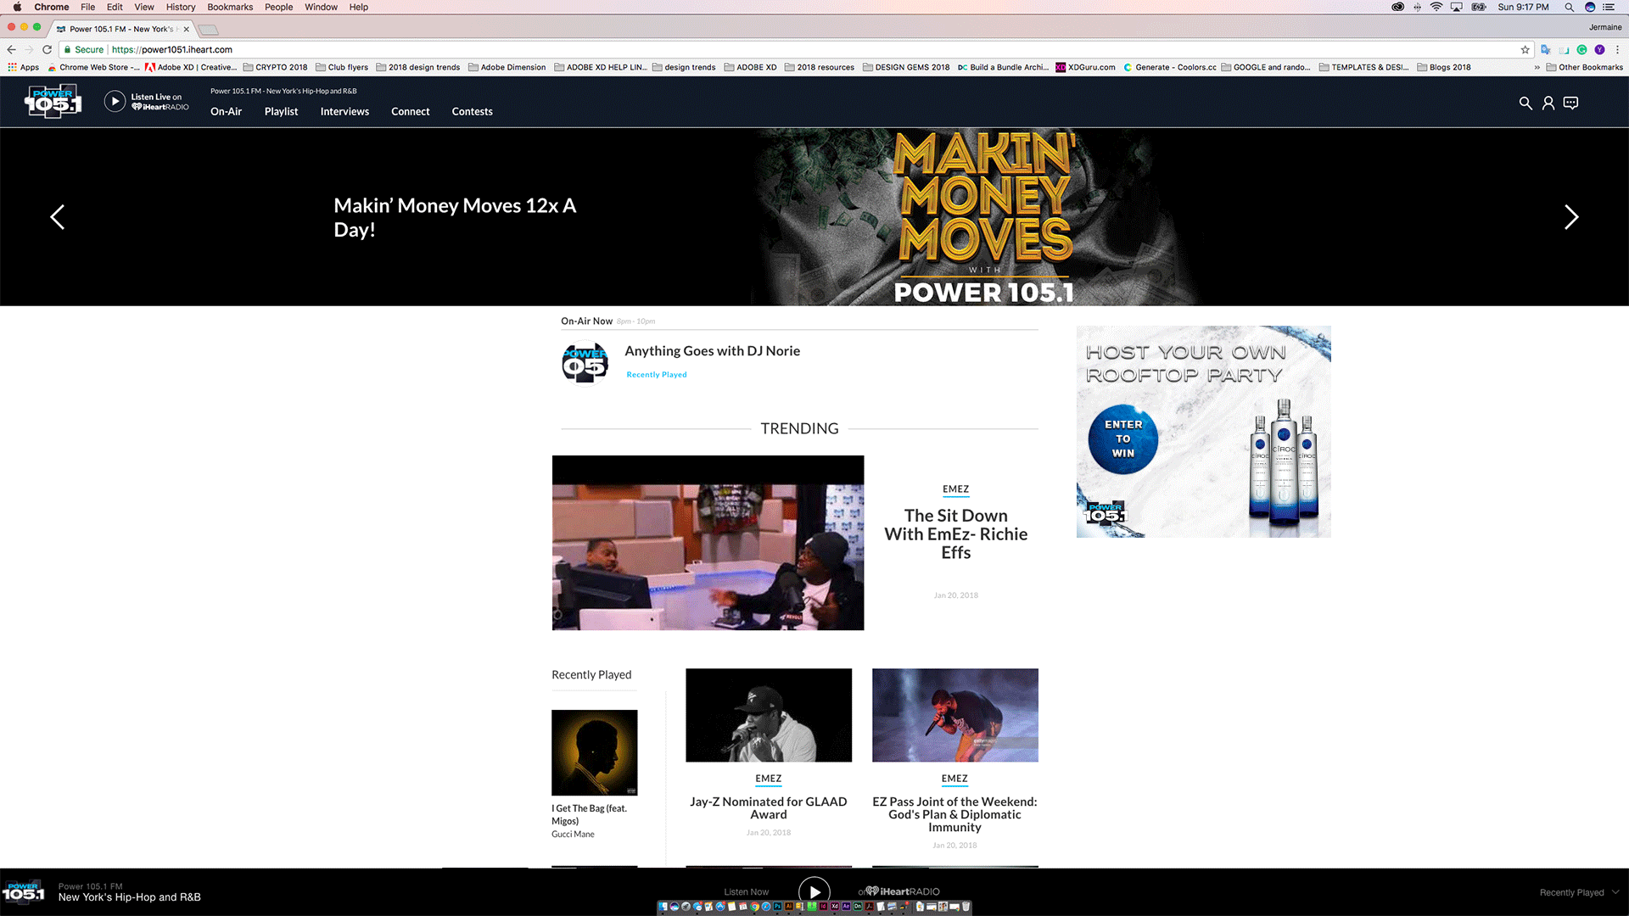
Task: Open the Playlist navigation item
Action: point(281,111)
